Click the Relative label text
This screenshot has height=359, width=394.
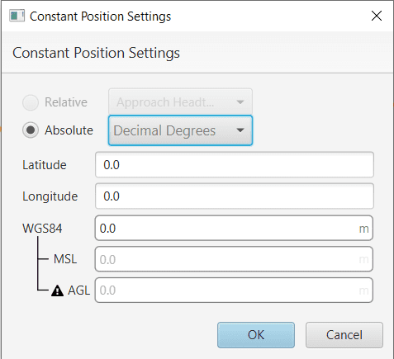[x=66, y=102]
